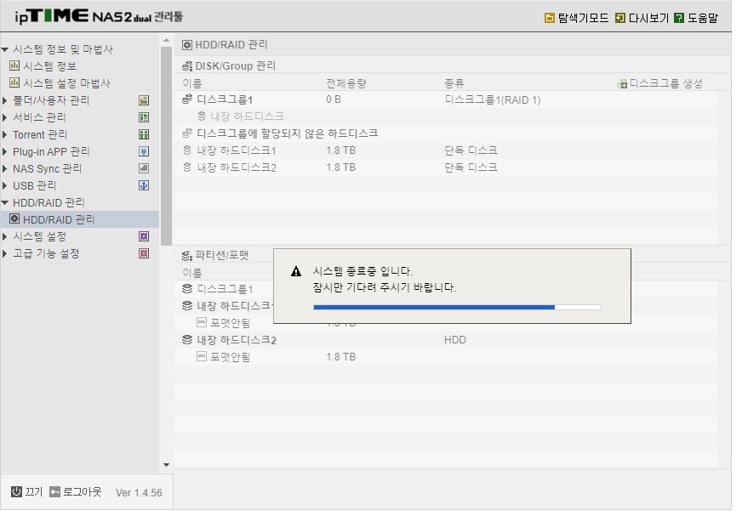Expand the Plug-in APP 관리 arrow

point(5,151)
